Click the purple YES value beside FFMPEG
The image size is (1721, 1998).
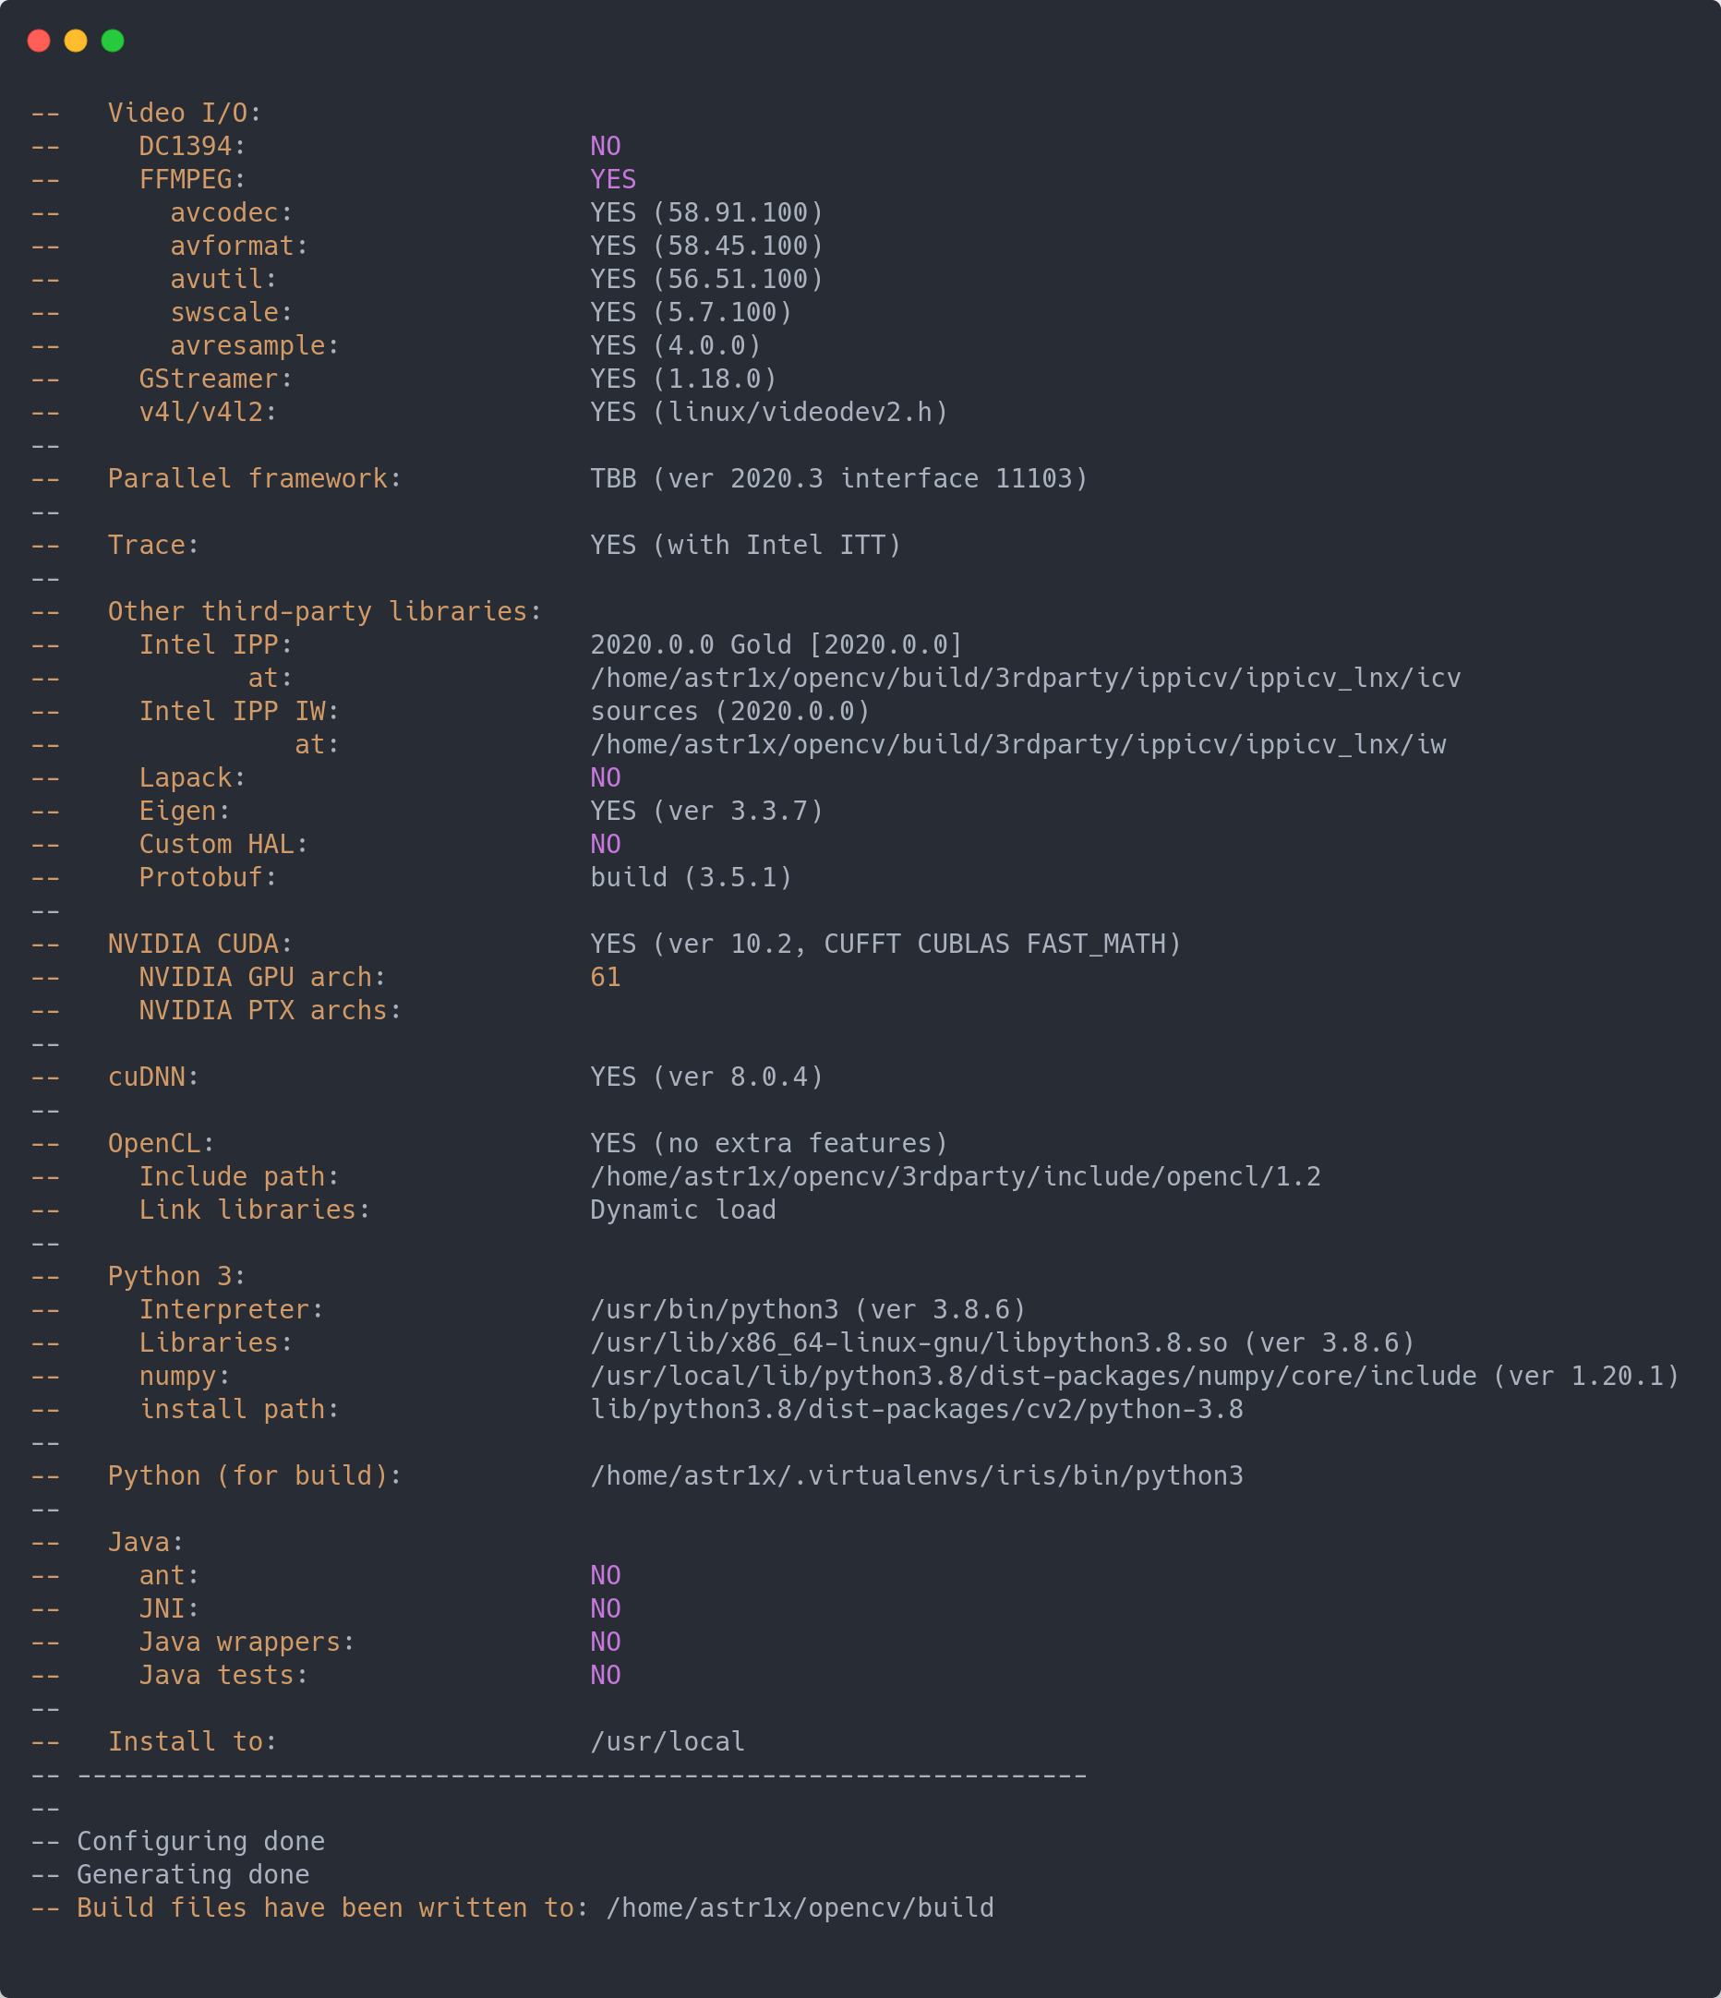click(x=613, y=179)
